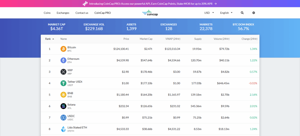300x136 pixels.
Task: Sort by the Market Cap column header
Action: tap(146, 39)
